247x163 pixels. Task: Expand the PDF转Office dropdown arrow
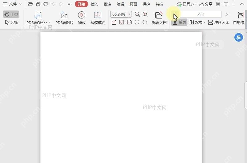tap(49, 23)
